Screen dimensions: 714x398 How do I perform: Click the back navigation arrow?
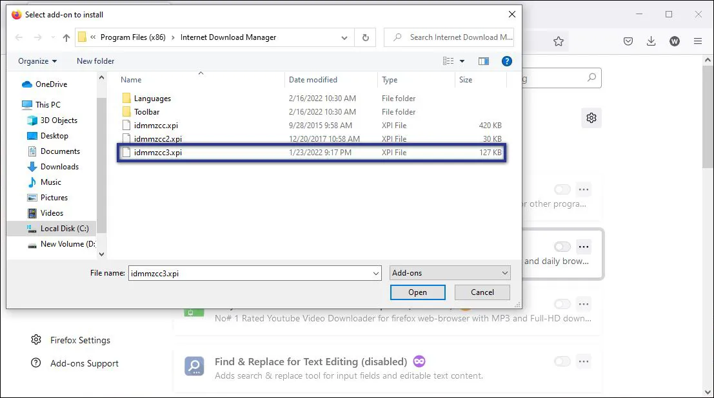tap(19, 37)
